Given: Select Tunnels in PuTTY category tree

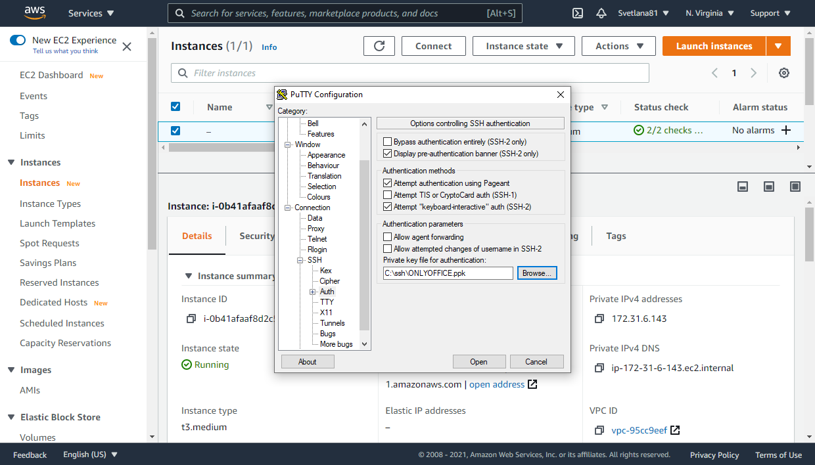Looking at the screenshot, I should click(x=333, y=323).
